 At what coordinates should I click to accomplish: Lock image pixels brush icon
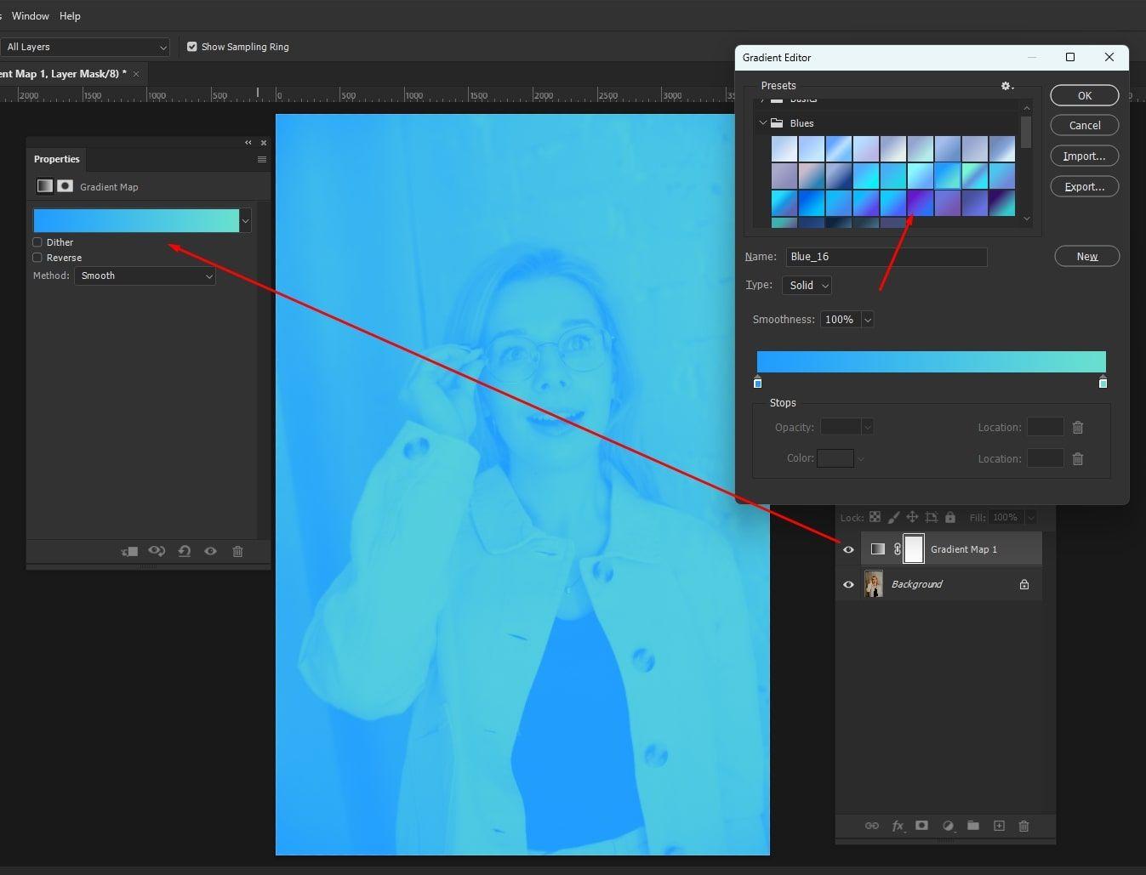coord(893,517)
